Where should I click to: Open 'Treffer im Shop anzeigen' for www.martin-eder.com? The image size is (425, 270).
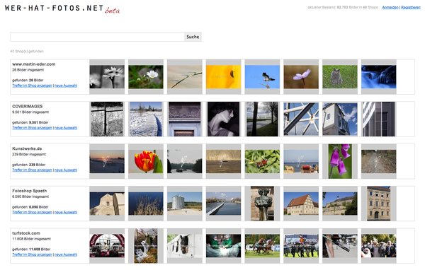tap(32, 86)
